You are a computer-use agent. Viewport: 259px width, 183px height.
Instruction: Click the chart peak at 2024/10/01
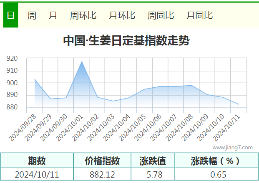pyautogui.click(x=82, y=62)
